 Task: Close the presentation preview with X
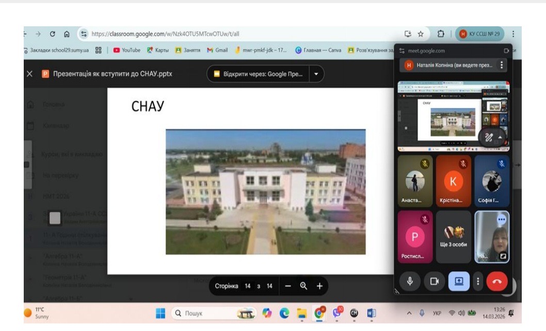point(30,74)
